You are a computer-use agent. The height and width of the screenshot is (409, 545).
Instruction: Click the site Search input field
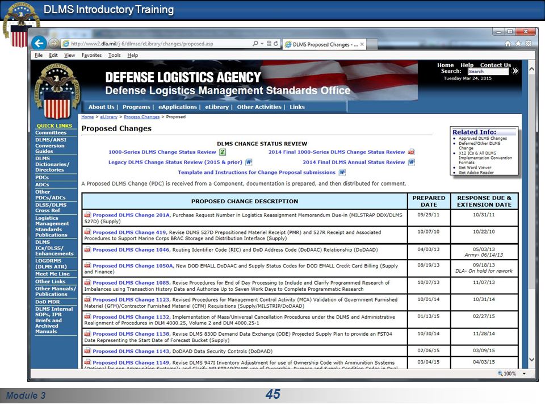(x=488, y=72)
